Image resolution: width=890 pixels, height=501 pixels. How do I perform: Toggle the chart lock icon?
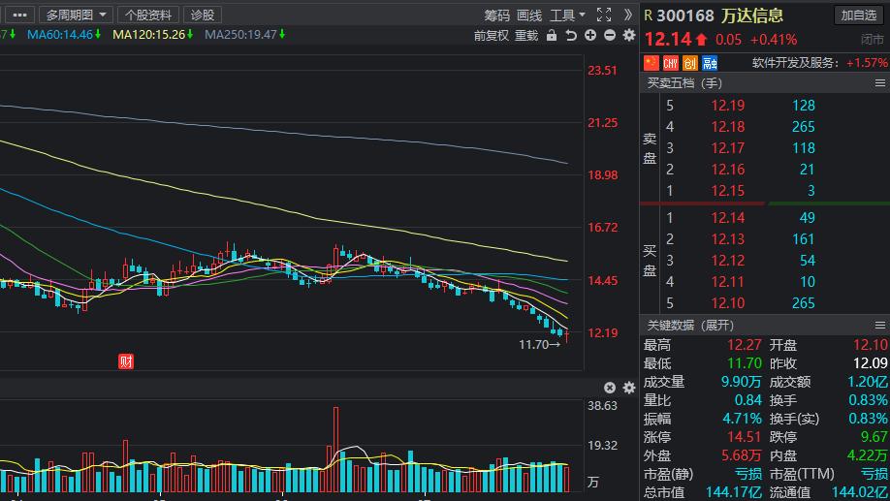pyautogui.click(x=551, y=35)
